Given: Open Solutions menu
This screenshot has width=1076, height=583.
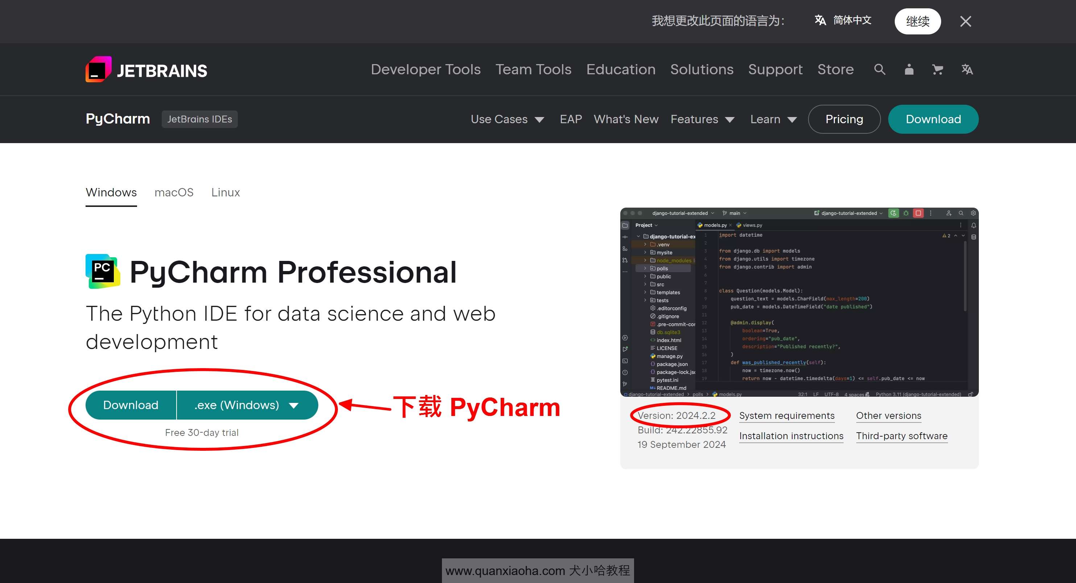Looking at the screenshot, I should [702, 69].
